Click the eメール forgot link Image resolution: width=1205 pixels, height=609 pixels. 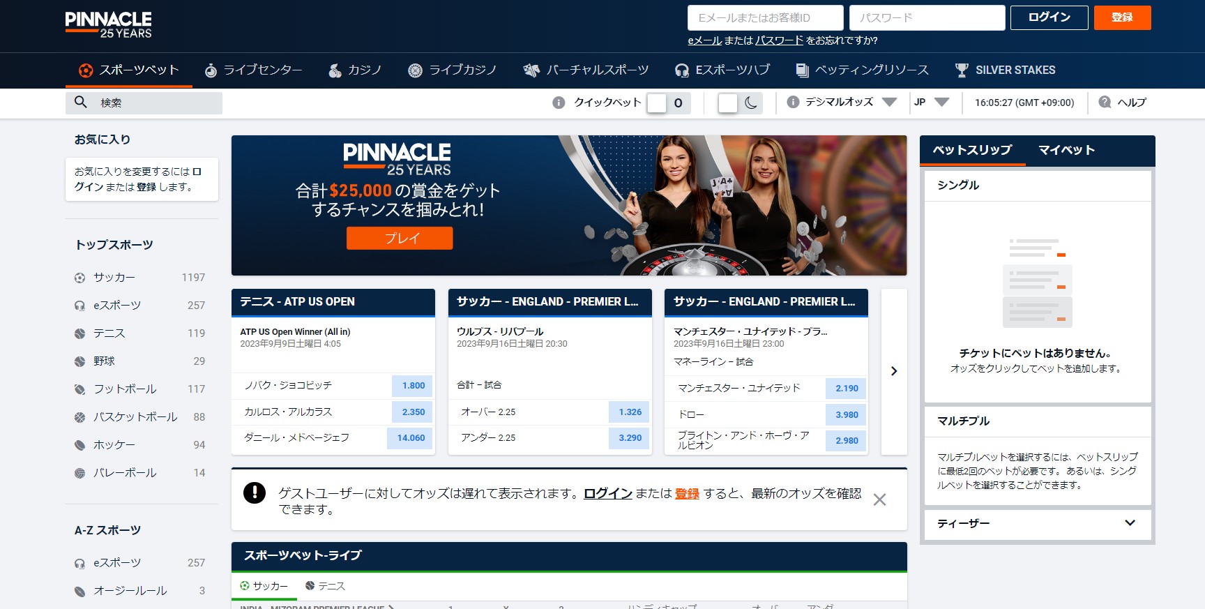[x=704, y=40]
